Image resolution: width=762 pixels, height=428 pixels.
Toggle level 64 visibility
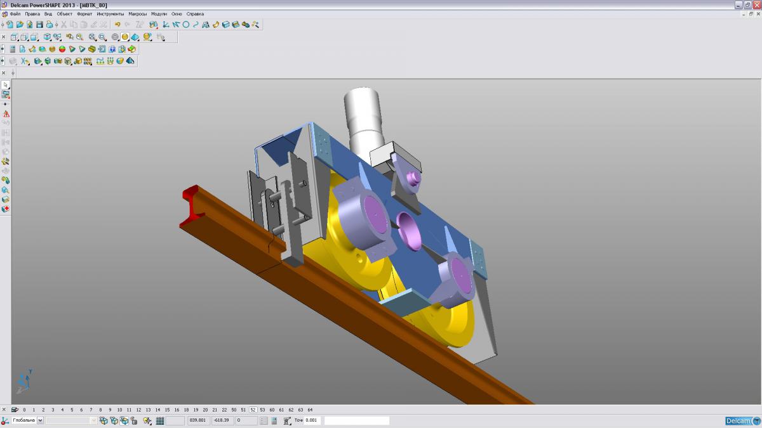click(x=310, y=410)
